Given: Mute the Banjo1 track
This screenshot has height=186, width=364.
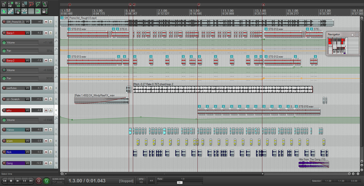Looking at the screenshot, I should coord(46,33).
